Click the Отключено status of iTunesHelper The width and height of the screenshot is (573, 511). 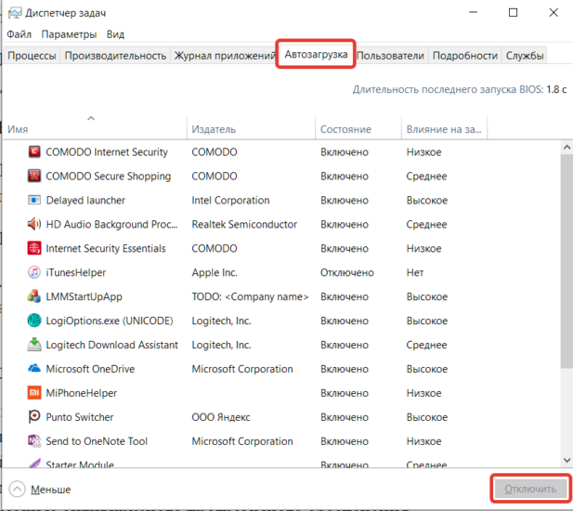coord(346,272)
